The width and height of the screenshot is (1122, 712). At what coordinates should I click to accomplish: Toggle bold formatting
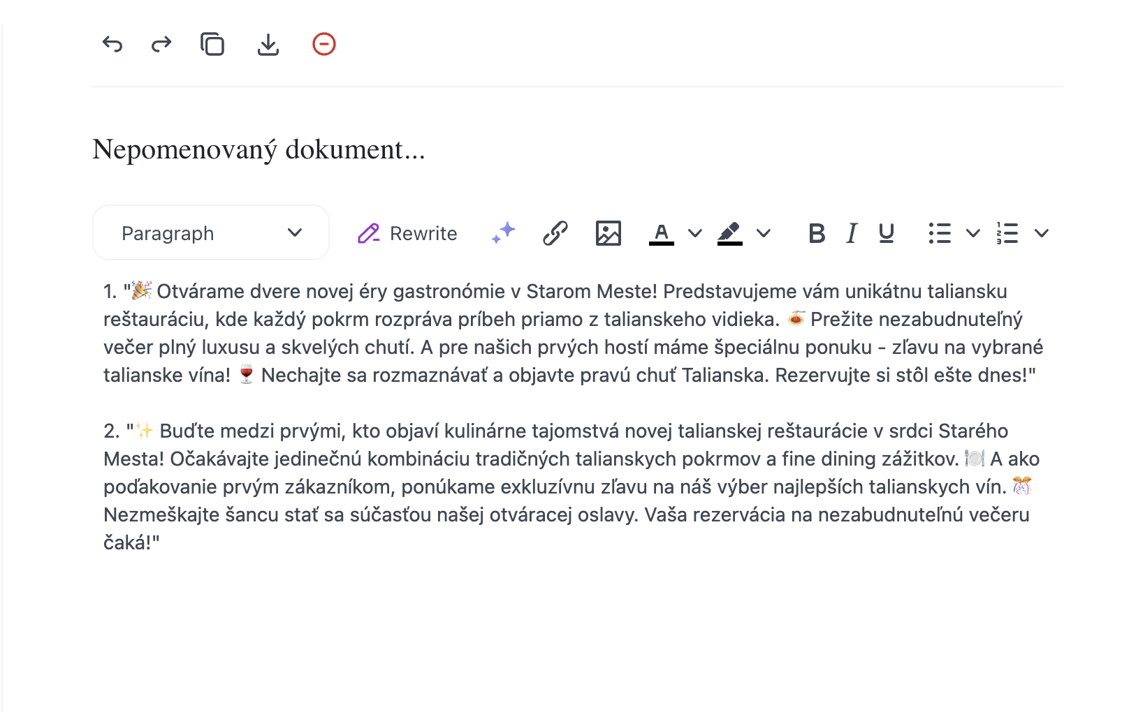[816, 234]
